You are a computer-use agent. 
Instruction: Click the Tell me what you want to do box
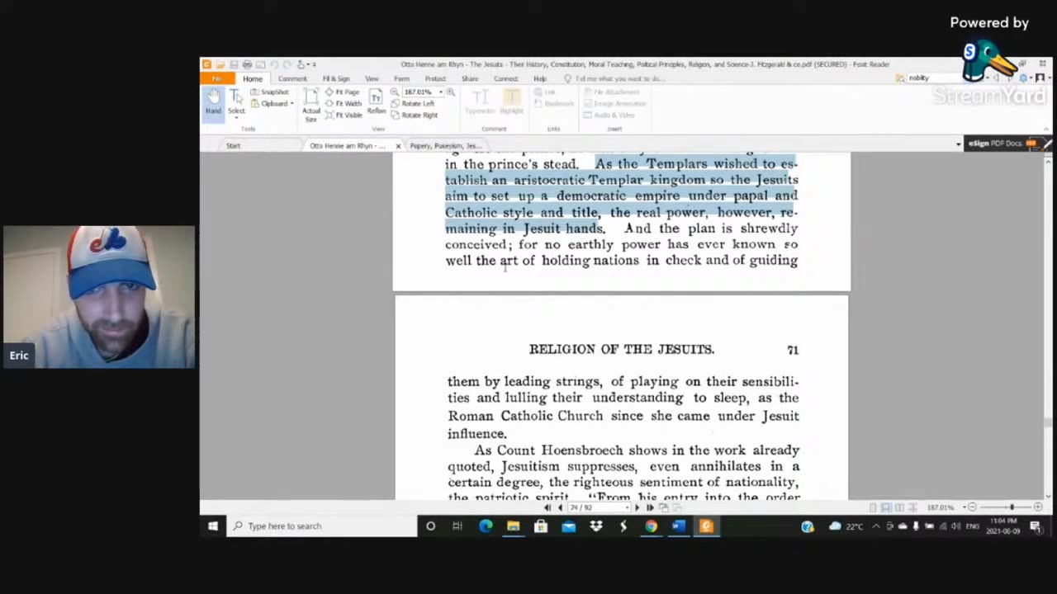click(x=615, y=78)
